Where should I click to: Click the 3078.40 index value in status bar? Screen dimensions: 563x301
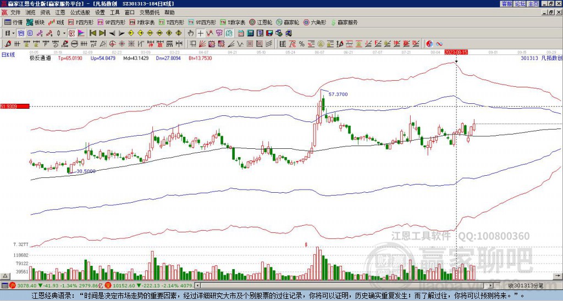point(27,286)
